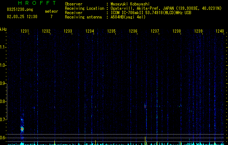Click the 1239 time marker
The image size is (228, 145).
[199, 31]
